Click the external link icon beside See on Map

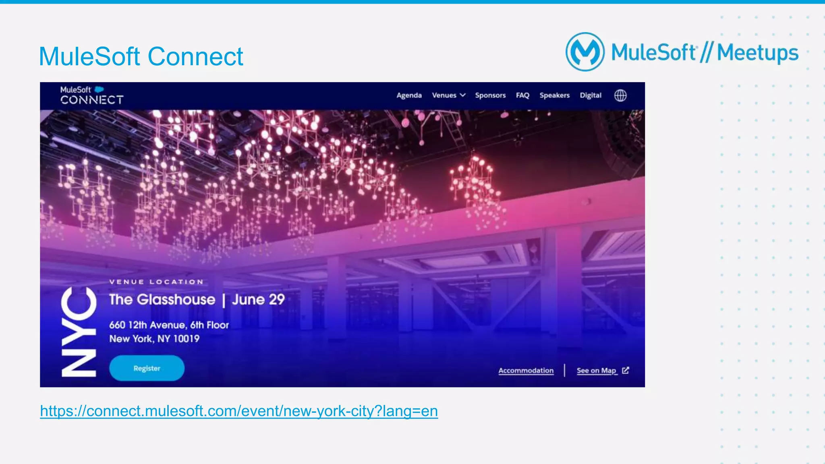[626, 370]
